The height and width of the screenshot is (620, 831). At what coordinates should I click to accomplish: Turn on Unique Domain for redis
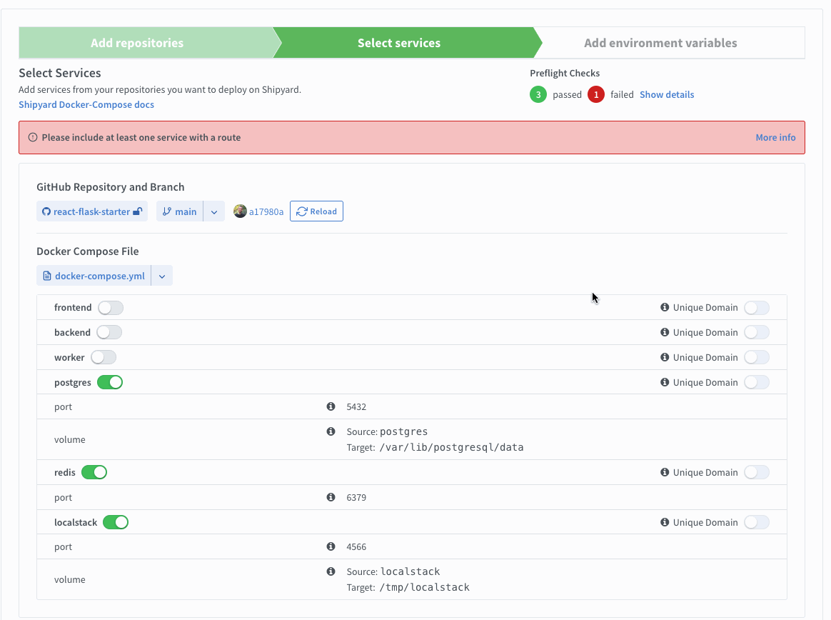(756, 473)
